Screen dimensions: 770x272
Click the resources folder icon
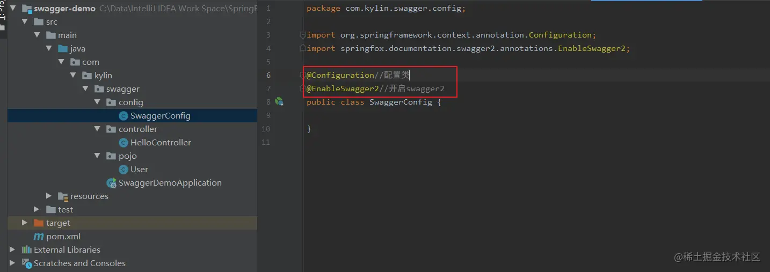coord(63,196)
